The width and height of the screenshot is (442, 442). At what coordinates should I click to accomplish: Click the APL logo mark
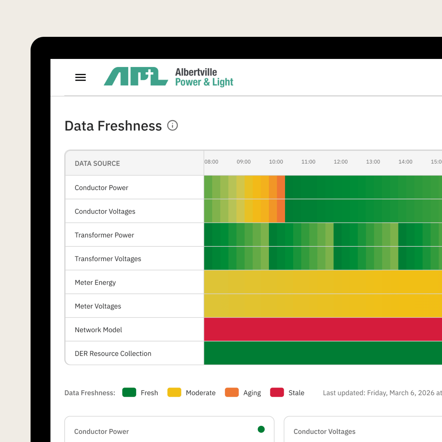[x=136, y=76]
